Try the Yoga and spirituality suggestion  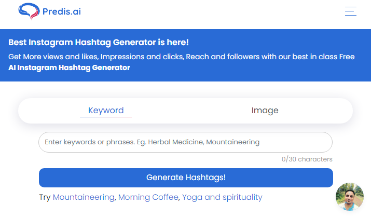click(x=222, y=197)
